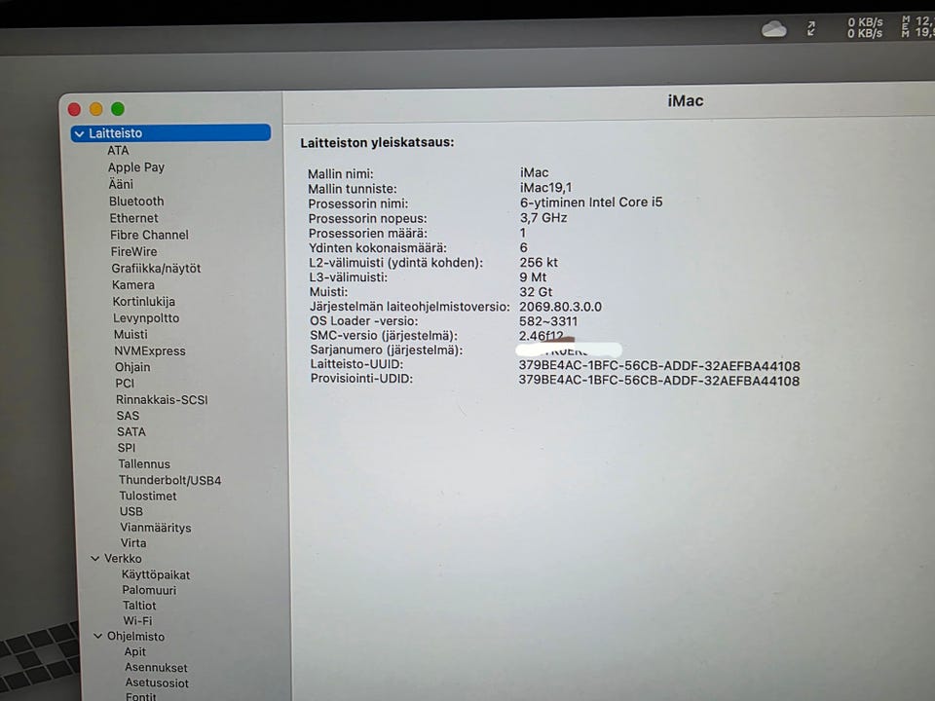Viewport: 935px width, 701px height.
Task: Collapse the Laitteisto section
Action: 79,134
